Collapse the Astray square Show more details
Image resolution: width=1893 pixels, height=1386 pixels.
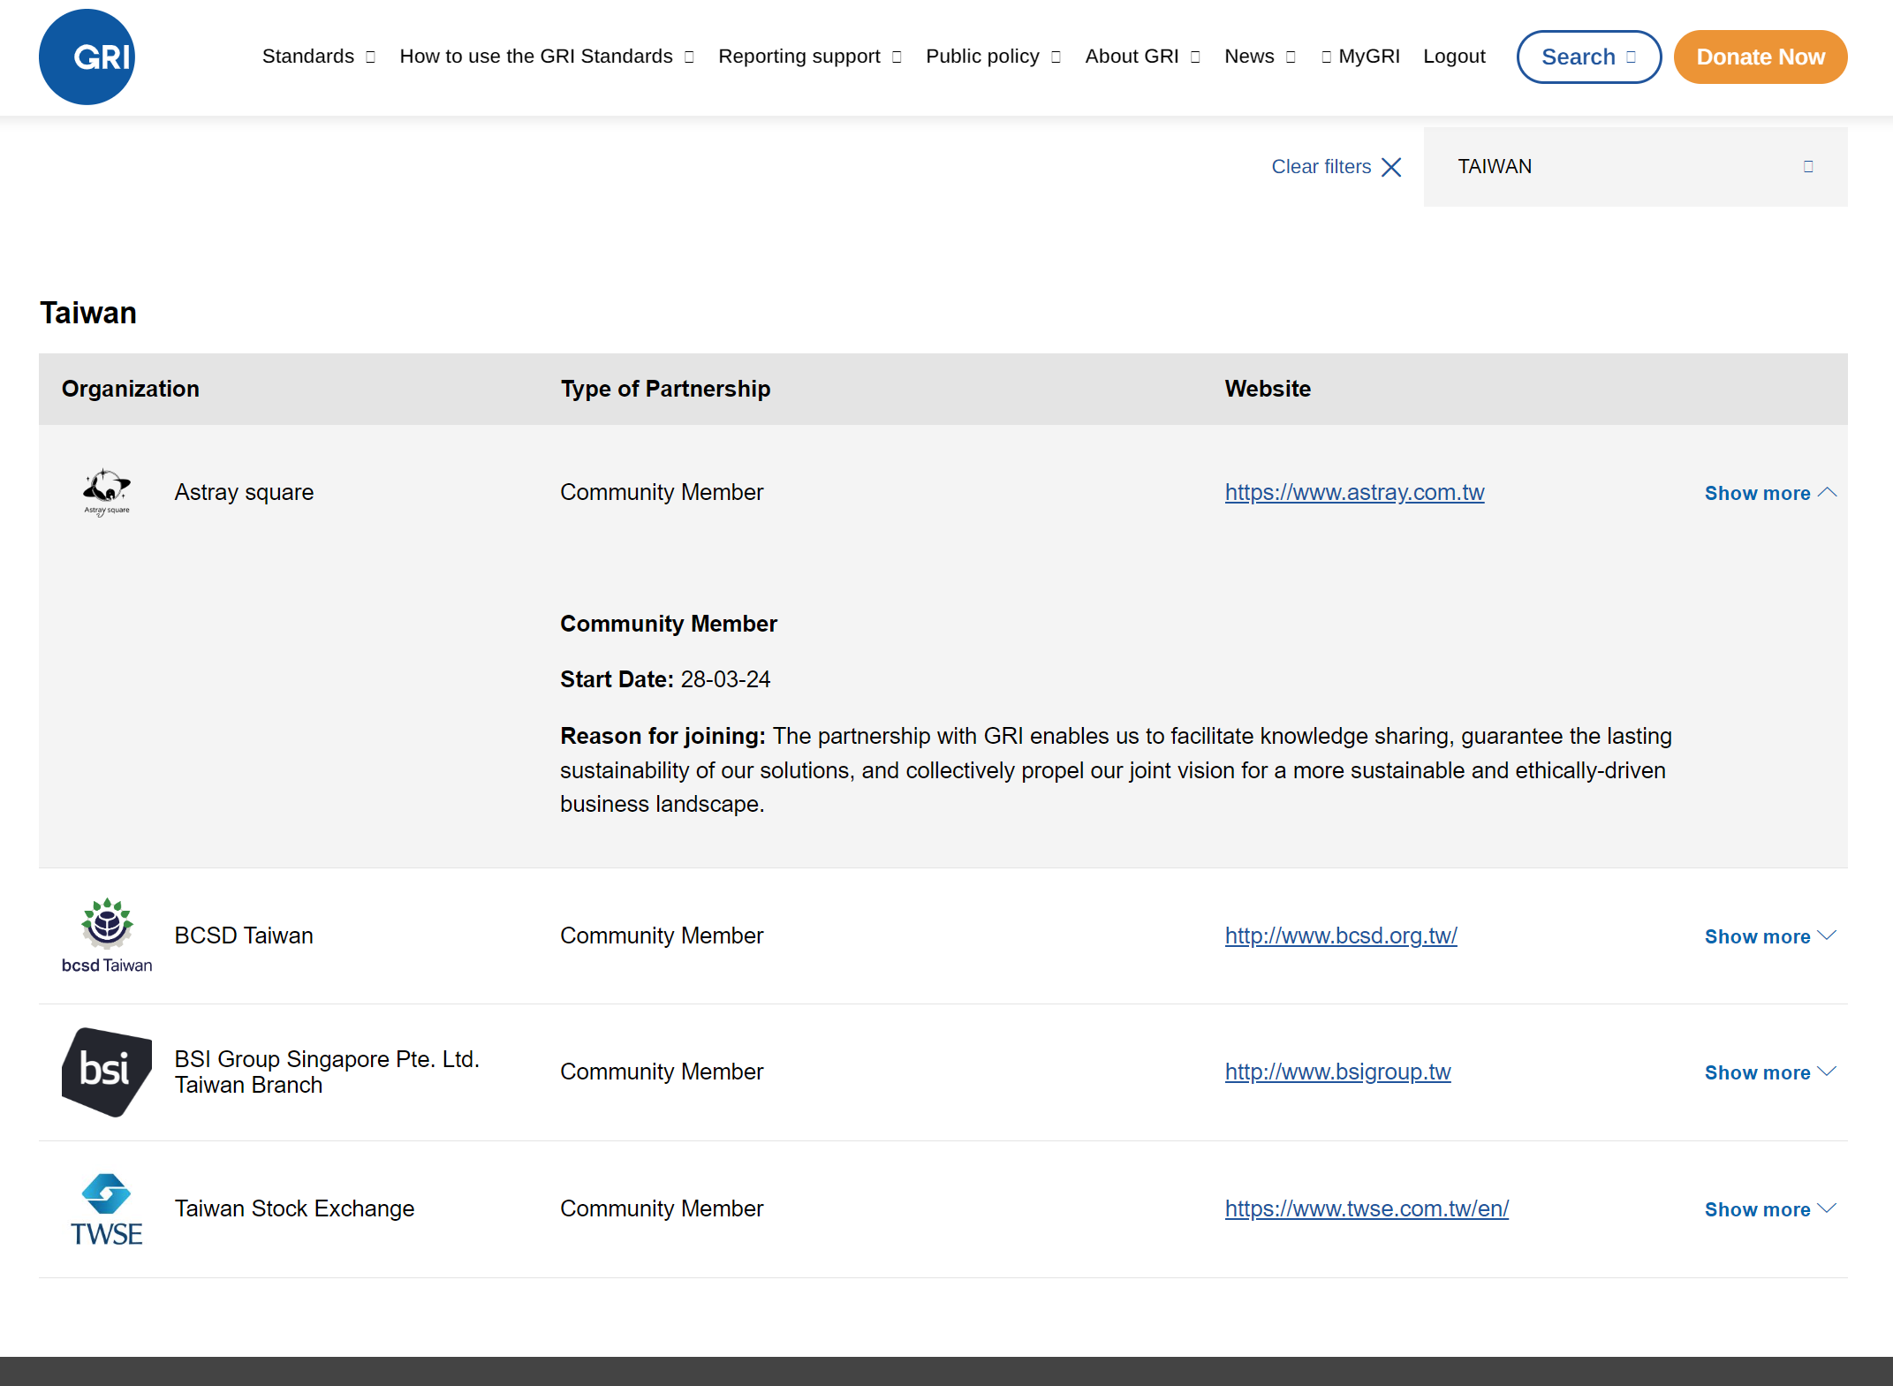pyautogui.click(x=1770, y=493)
